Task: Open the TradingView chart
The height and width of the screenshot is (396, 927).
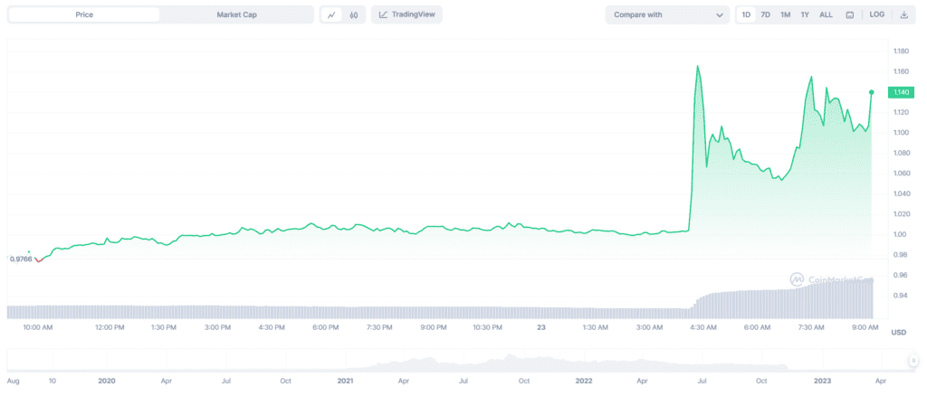Action: pyautogui.click(x=406, y=14)
